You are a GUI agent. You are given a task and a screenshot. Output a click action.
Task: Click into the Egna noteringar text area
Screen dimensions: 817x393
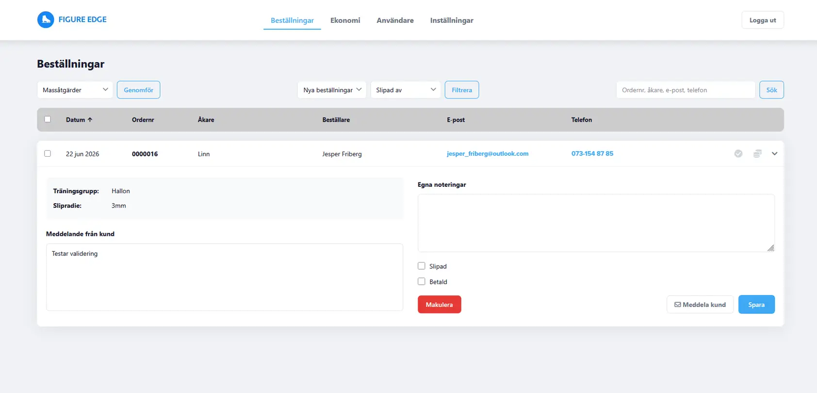click(x=596, y=223)
